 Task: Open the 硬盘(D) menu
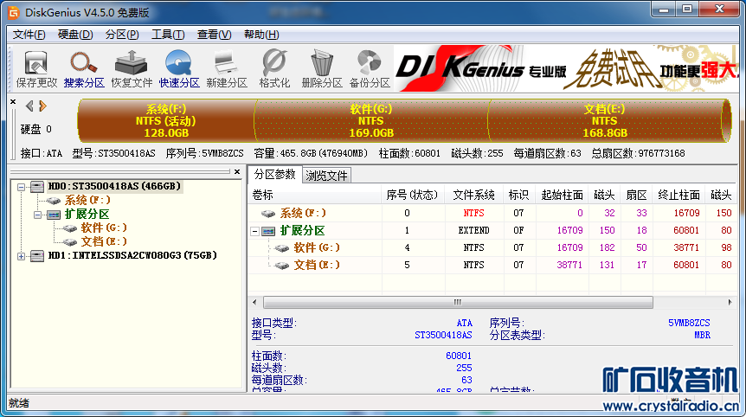(x=75, y=35)
